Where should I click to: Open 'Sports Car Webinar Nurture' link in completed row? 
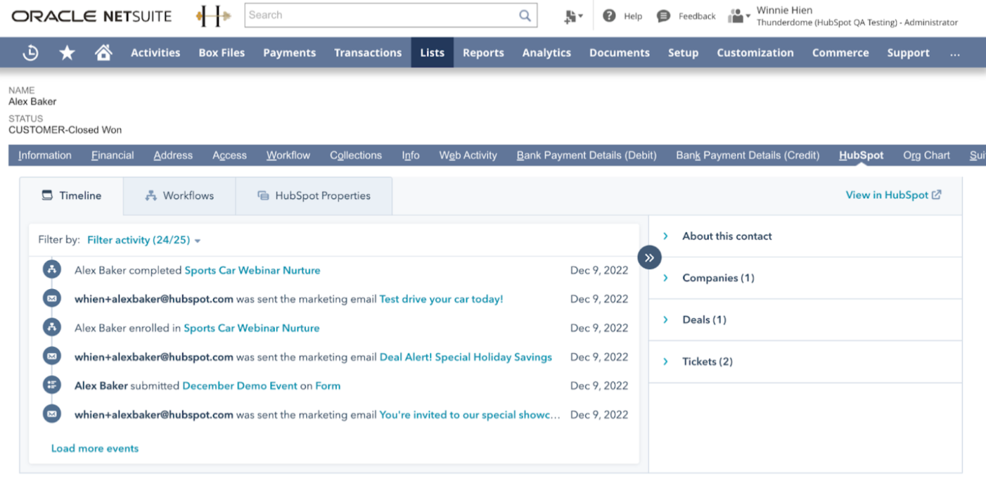point(253,270)
